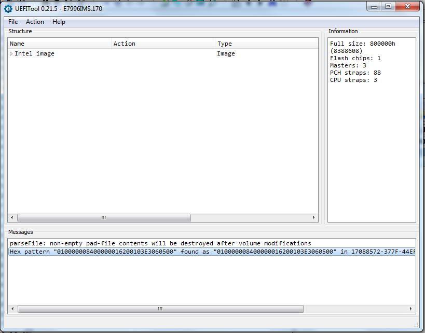Click the Structure pane horizontal scrollbar thumb
This screenshot has width=425, height=333.
[x=104, y=217]
